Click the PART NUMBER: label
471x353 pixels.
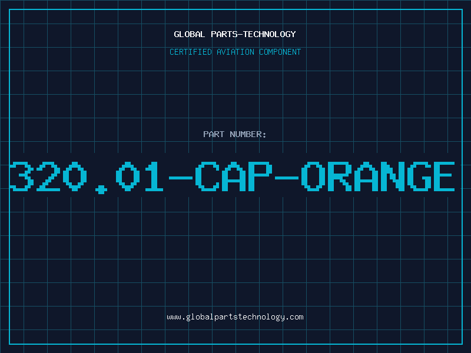point(235,134)
